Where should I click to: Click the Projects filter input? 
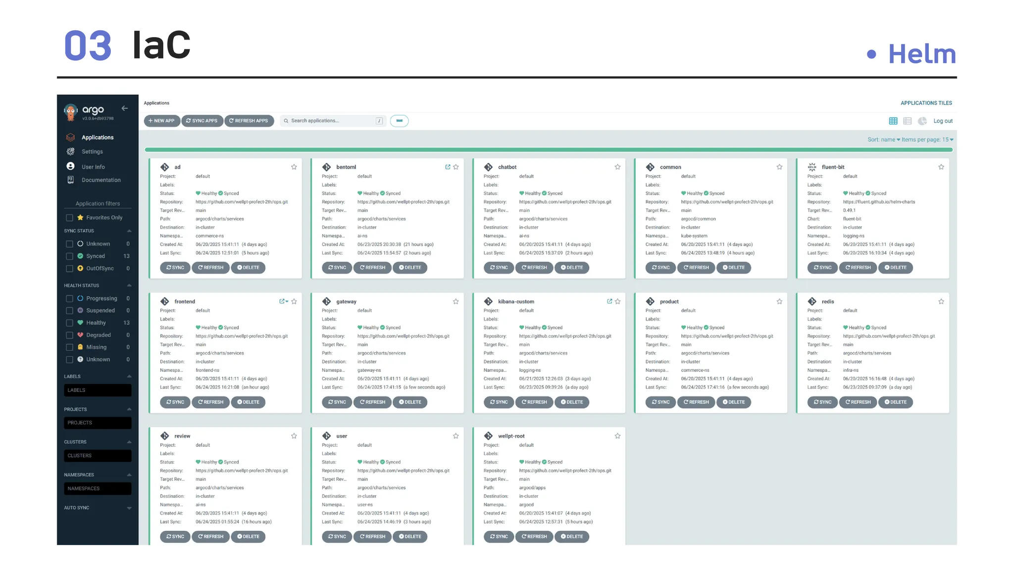[x=98, y=423]
